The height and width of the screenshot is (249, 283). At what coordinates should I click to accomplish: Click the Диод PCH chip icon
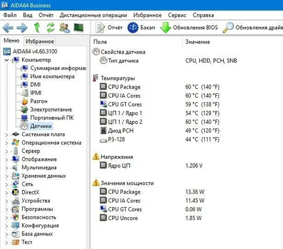point(103,131)
